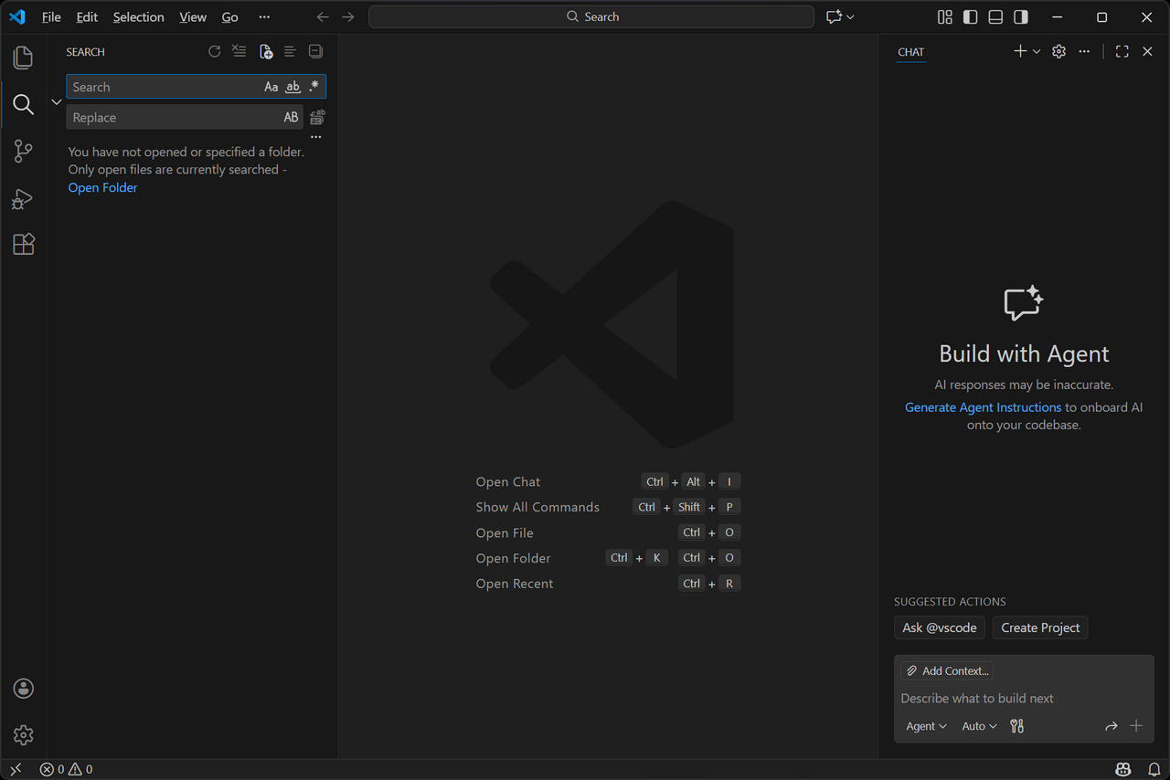Collapse the Replace field chevron
The image size is (1170, 780).
click(56, 102)
